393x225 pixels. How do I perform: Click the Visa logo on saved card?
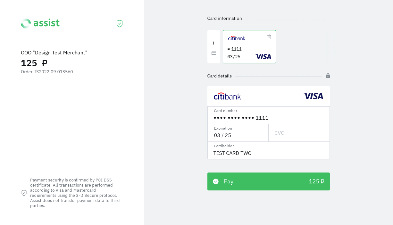[x=263, y=57]
